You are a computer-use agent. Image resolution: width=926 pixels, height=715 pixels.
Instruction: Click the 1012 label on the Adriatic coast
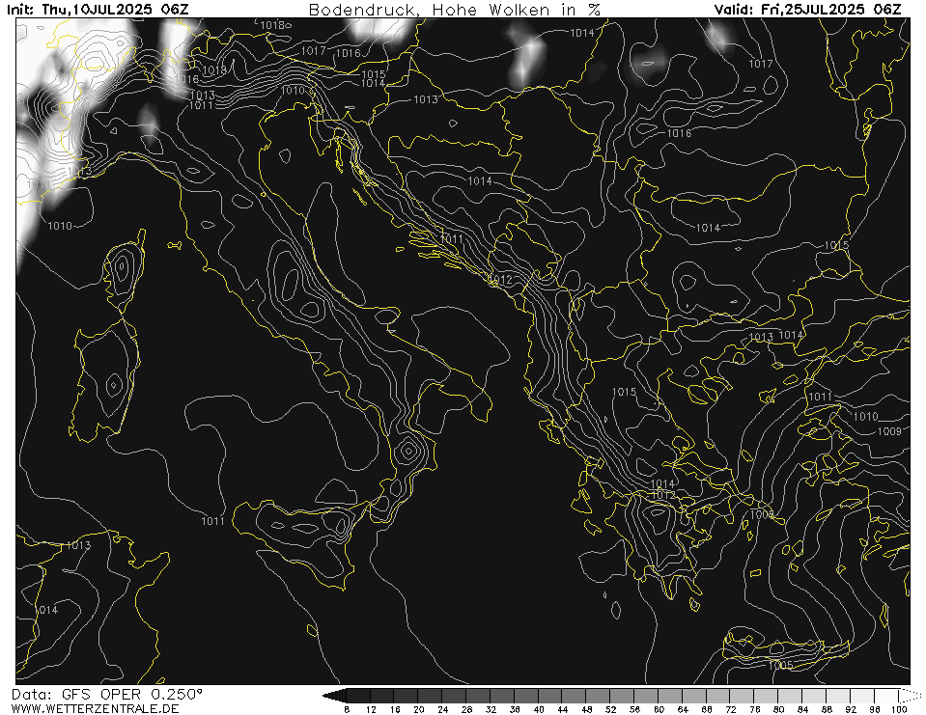pyautogui.click(x=499, y=279)
